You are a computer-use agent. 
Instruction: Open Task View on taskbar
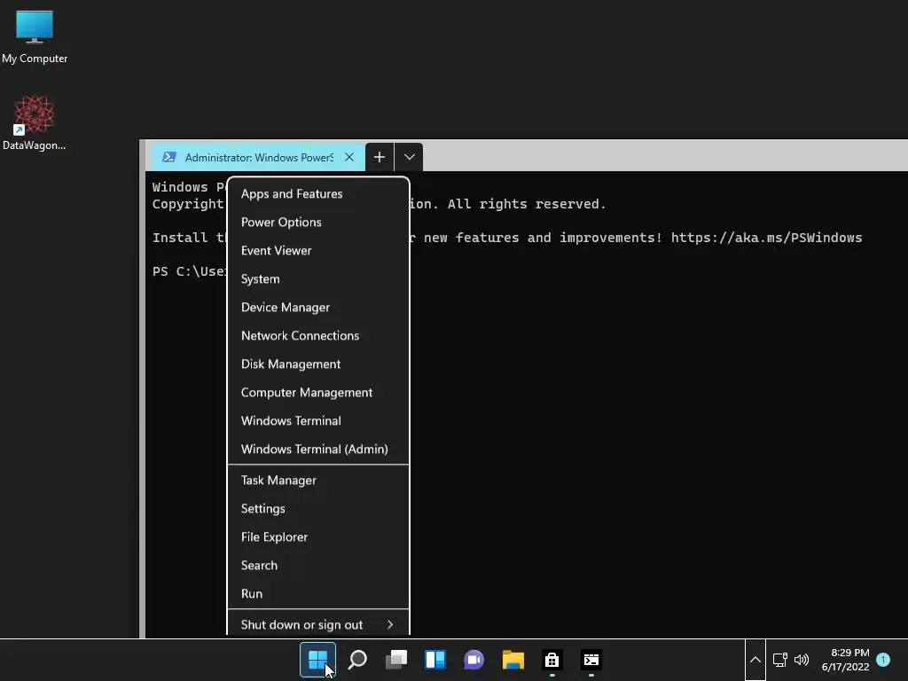pos(396,660)
